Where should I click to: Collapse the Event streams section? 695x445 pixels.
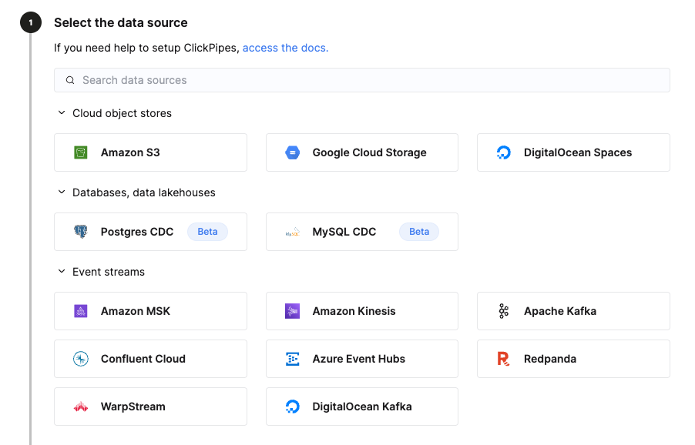click(62, 272)
